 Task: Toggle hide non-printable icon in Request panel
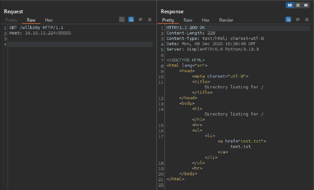tap(122, 20)
